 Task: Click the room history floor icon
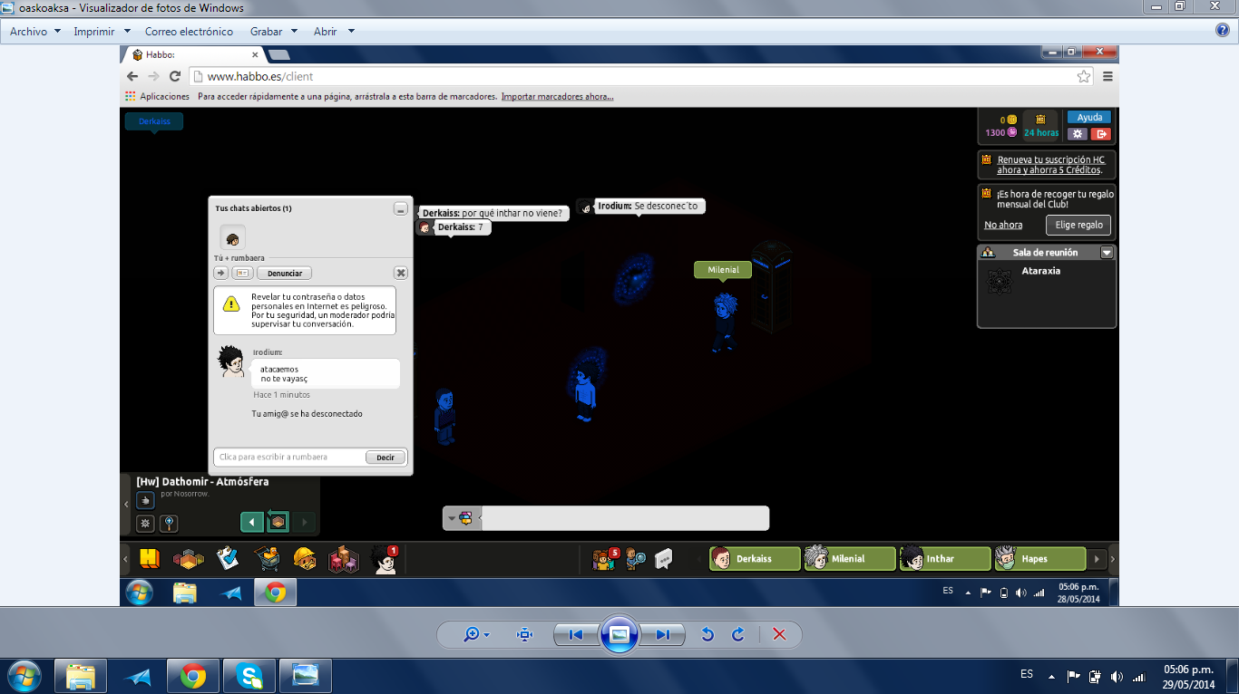pyautogui.click(x=278, y=522)
